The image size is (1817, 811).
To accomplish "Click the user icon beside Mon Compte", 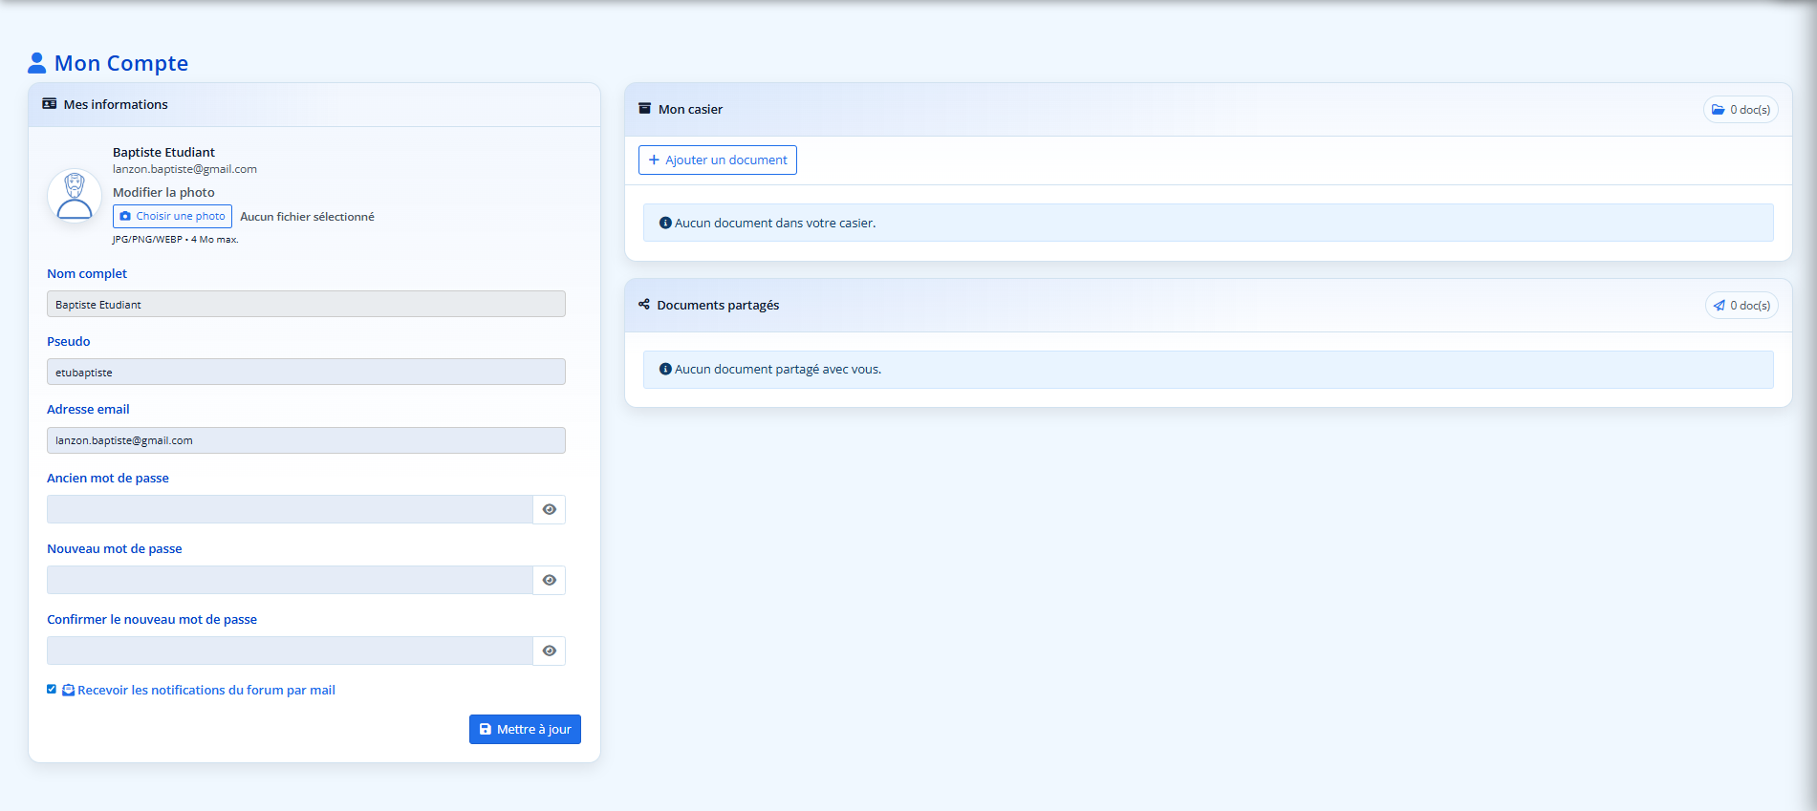I will pyautogui.click(x=36, y=63).
